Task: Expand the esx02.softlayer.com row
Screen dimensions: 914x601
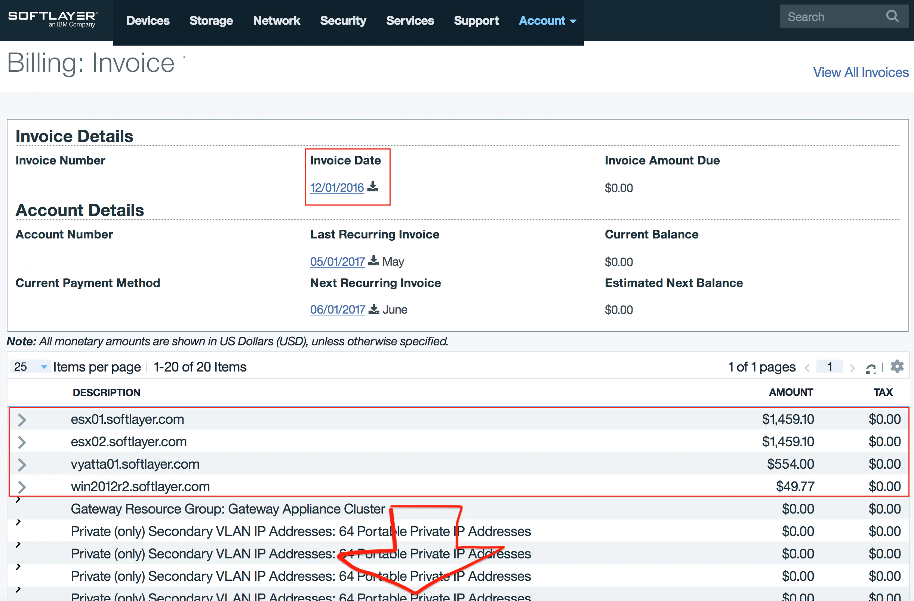Action: [22, 443]
